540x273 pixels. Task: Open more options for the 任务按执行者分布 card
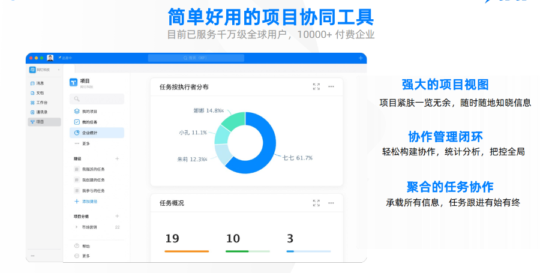(x=331, y=86)
